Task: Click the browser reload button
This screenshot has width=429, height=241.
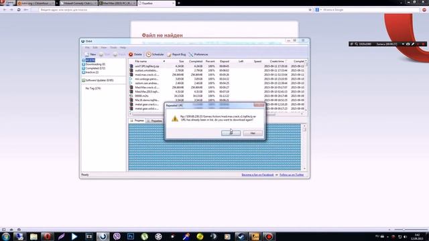Action: click(19, 10)
